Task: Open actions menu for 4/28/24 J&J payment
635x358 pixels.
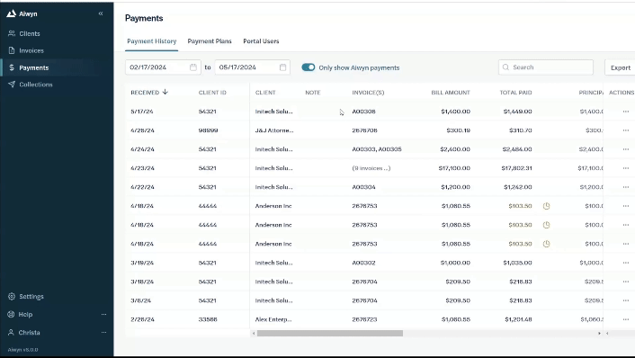Action: pyautogui.click(x=626, y=130)
